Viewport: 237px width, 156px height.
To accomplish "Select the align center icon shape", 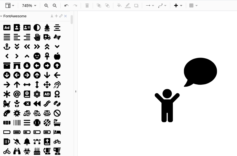I will (x=57, y=28).
